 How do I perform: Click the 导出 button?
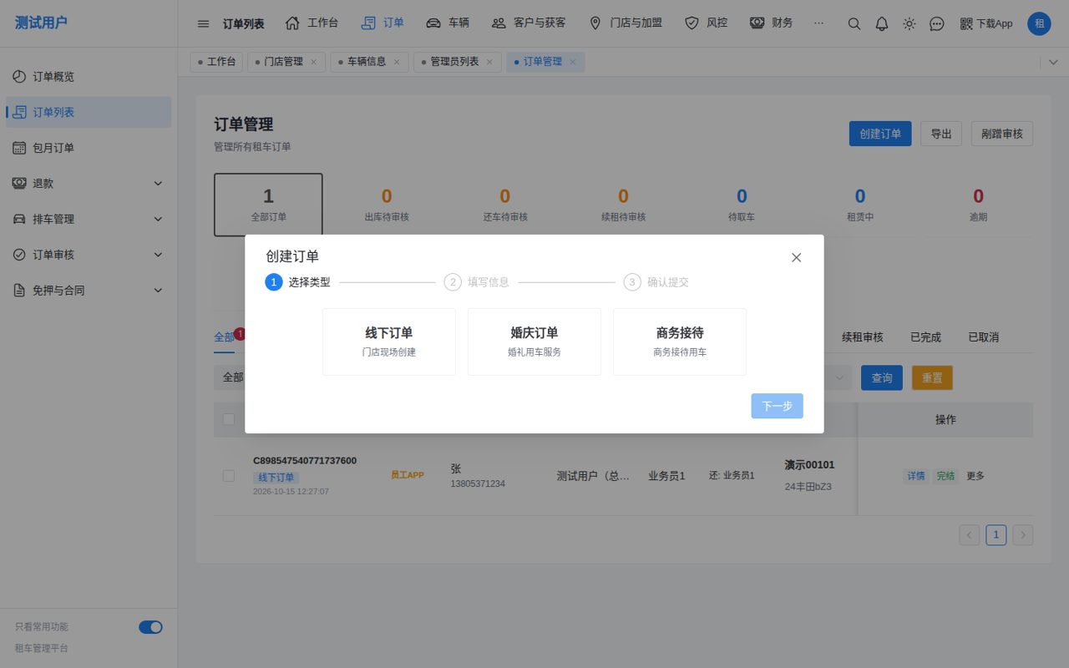click(x=941, y=134)
